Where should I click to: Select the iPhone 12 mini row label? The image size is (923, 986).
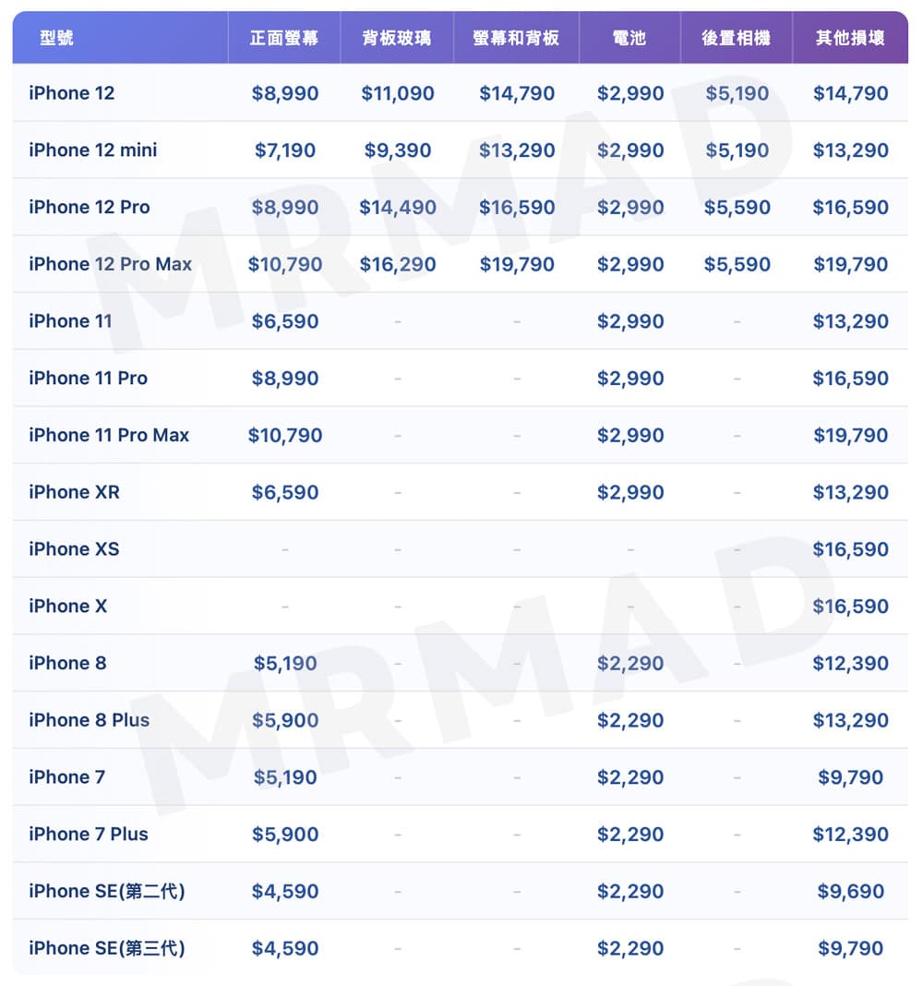pyautogui.click(x=93, y=150)
